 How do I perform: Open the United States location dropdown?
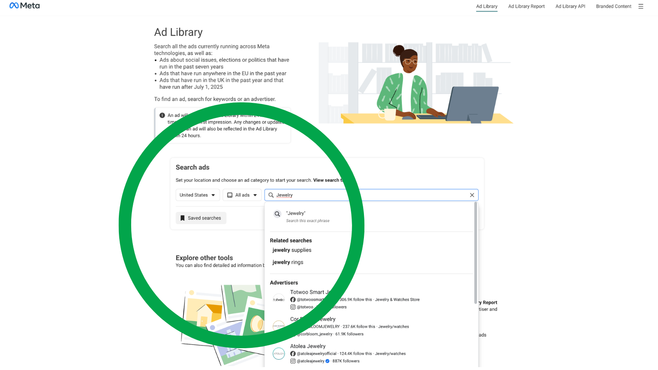[x=198, y=195]
